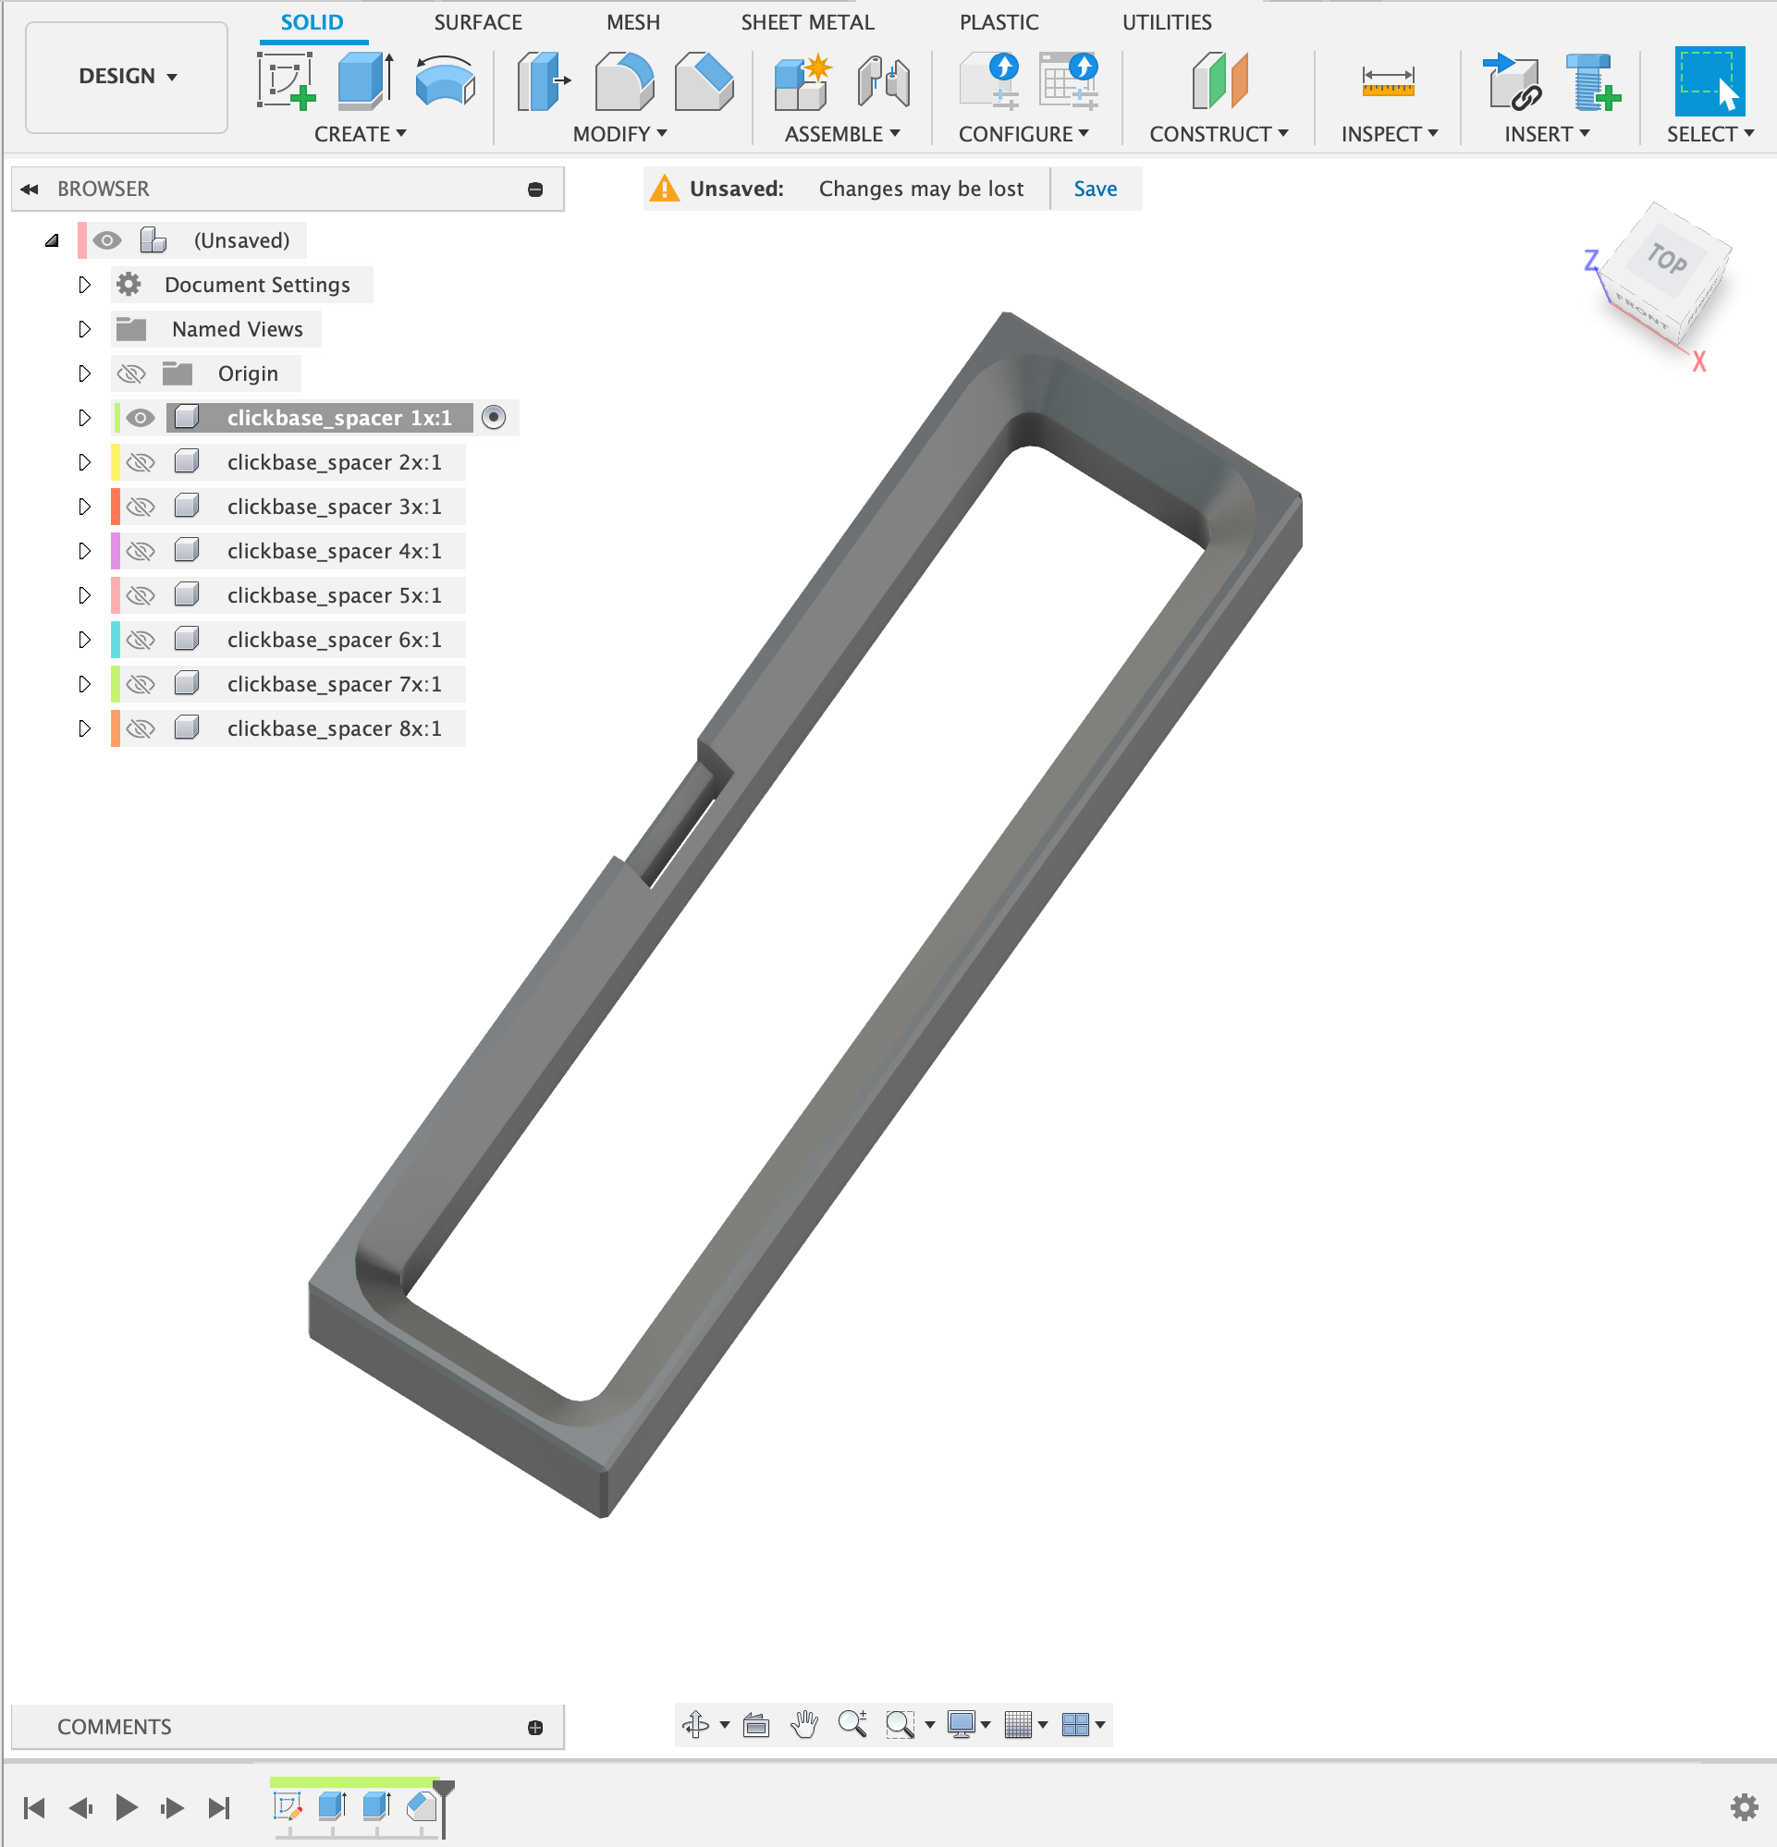Switch to the SURFACE tab
The width and height of the screenshot is (1777, 1847).
pyautogui.click(x=477, y=21)
